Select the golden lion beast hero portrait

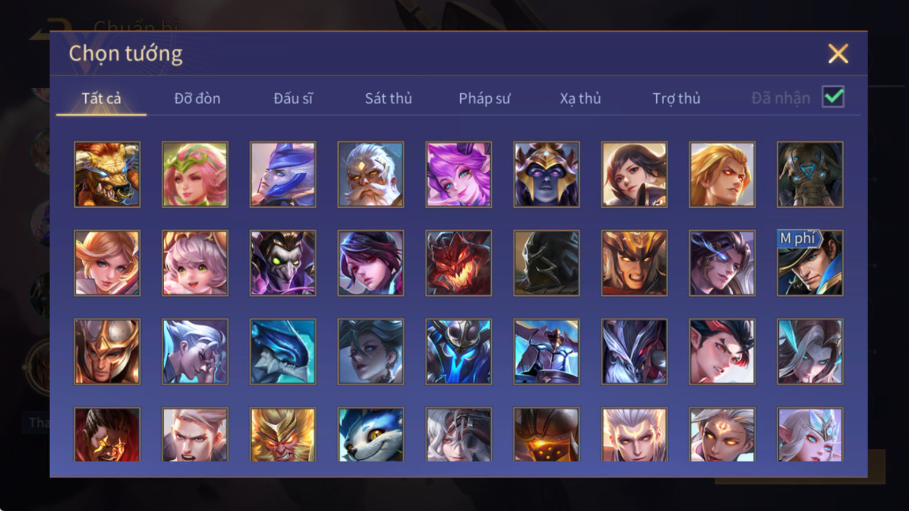pos(107,174)
